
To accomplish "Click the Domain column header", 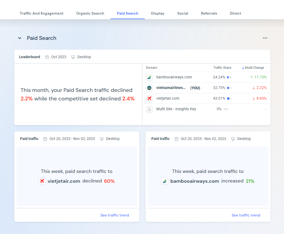I will coord(151,68).
